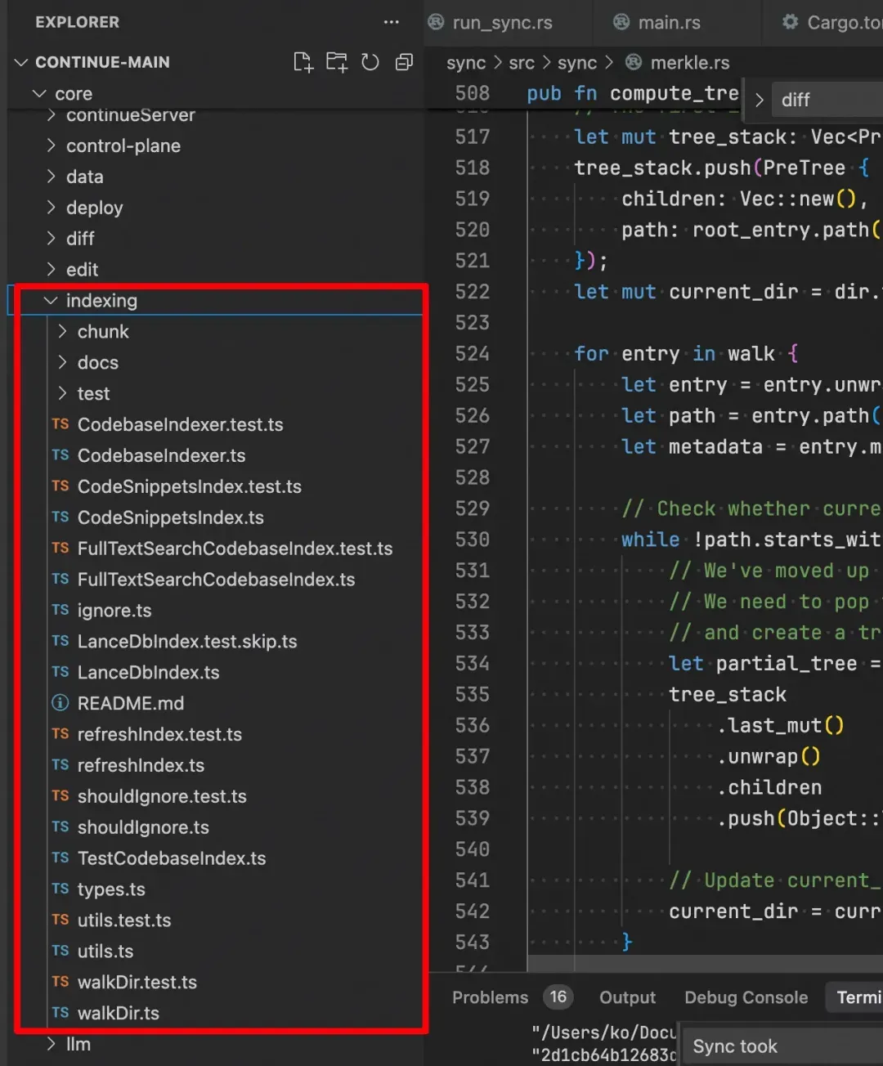
Task: Click the New Folder icon in Explorer header
Action: click(337, 62)
